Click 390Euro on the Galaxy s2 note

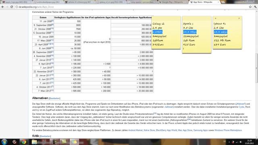[x=158, y=45]
